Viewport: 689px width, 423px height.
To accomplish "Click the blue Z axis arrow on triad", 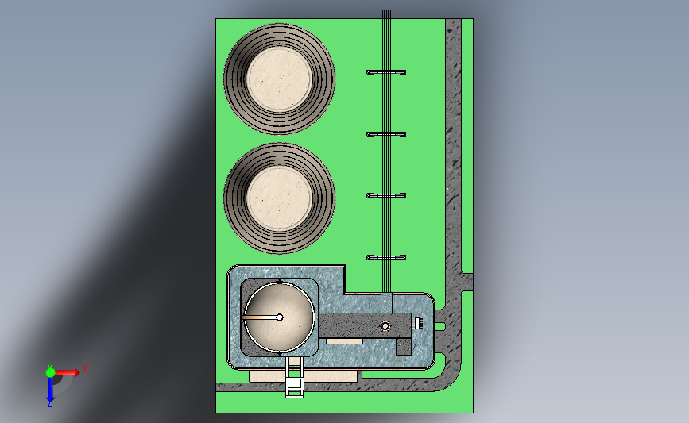I will coord(50,390).
